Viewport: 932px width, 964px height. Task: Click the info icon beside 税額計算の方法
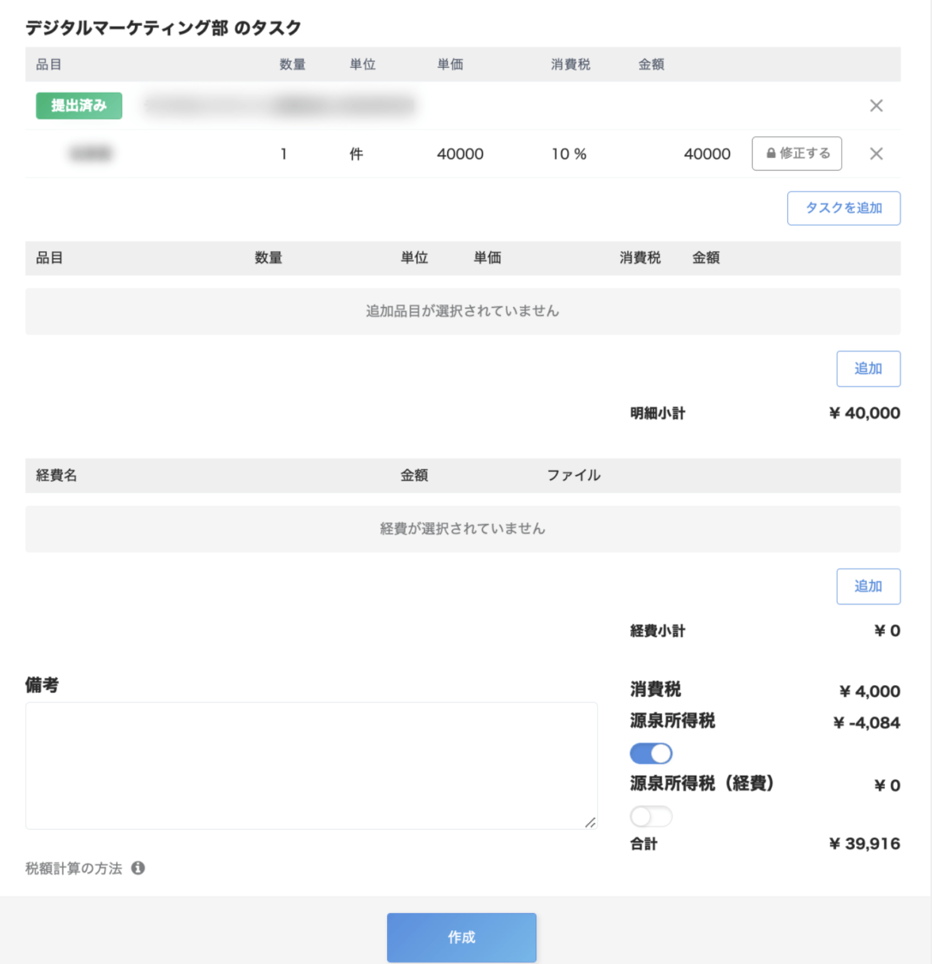[x=138, y=868]
